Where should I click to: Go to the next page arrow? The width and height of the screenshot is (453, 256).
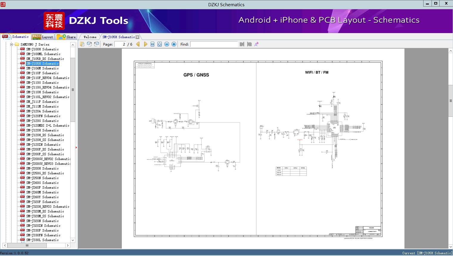coord(145,44)
